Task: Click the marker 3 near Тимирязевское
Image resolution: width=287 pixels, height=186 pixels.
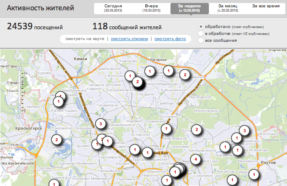Action: [x=100, y=124]
